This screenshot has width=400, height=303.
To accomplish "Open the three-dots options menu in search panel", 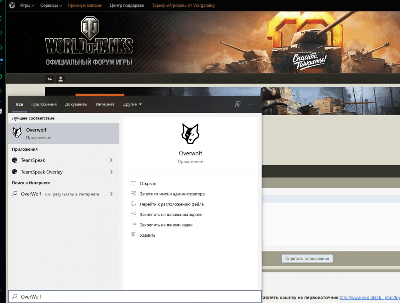I will click(251, 104).
